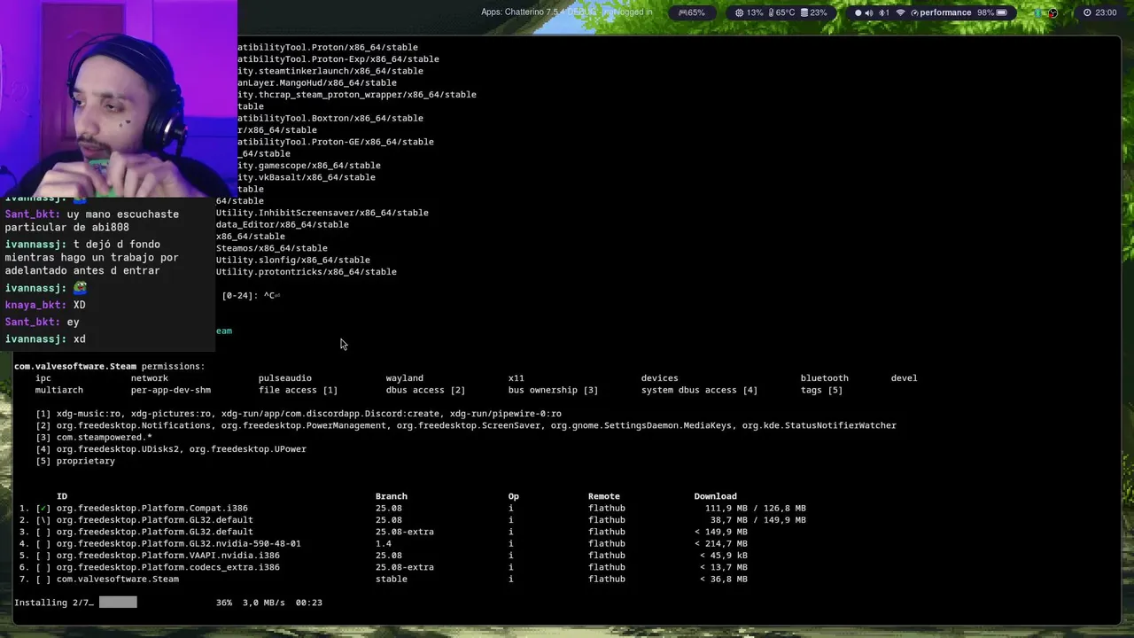Click the gamepad battery 65% indicator
The height and width of the screenshot is (638, 1134).
pyautogui.click(x=691, y=12)
